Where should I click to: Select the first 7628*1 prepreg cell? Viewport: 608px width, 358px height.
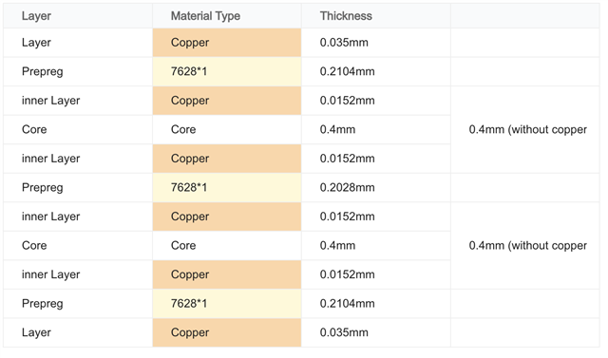[x=227, y=71]
